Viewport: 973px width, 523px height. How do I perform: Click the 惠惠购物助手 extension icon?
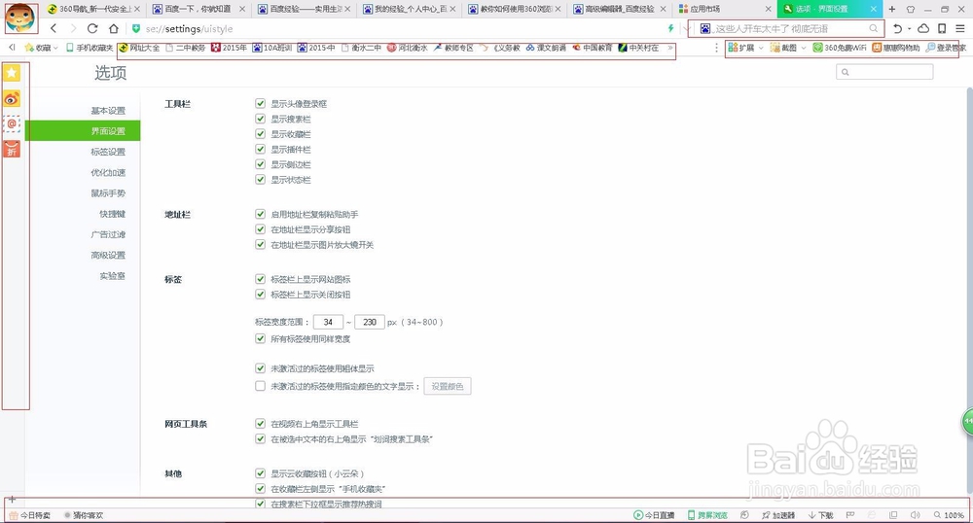(895, 47)
